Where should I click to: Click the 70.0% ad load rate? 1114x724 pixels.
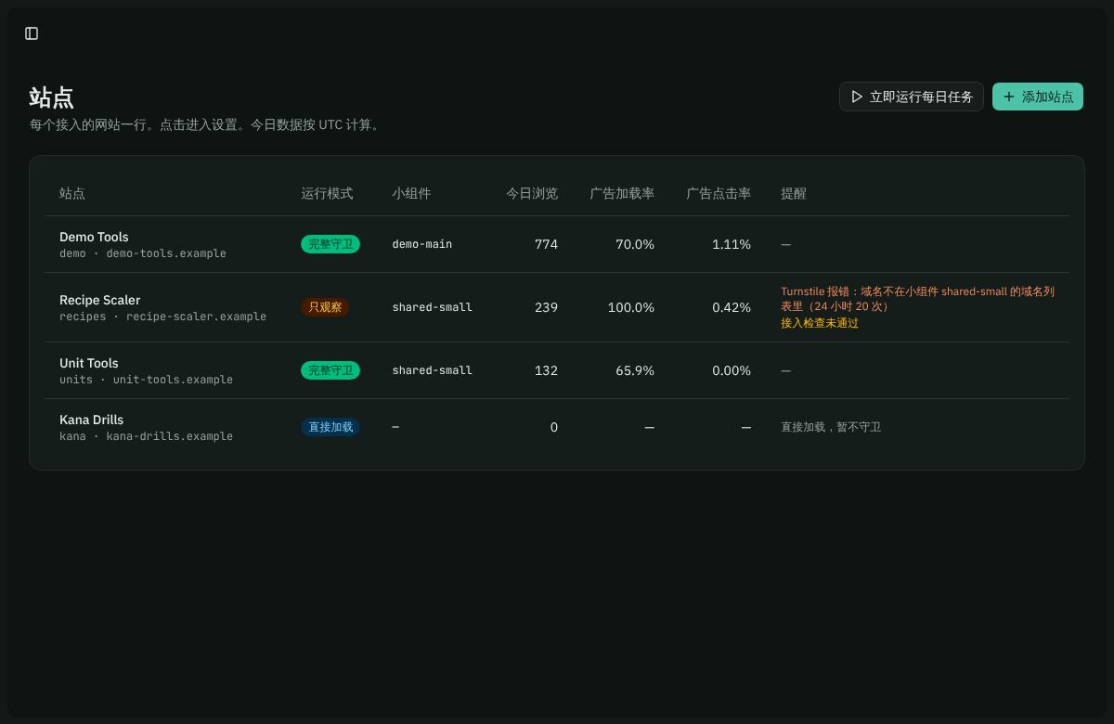(635, 244)
